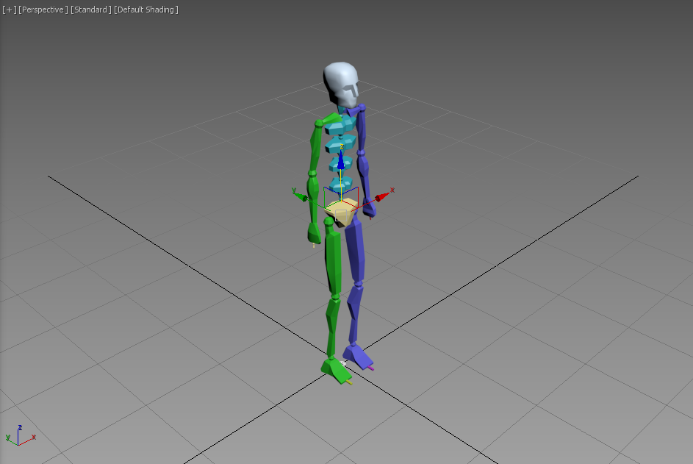Select the tan pelvis bone

pyautogui.click(x=341, y=213)
